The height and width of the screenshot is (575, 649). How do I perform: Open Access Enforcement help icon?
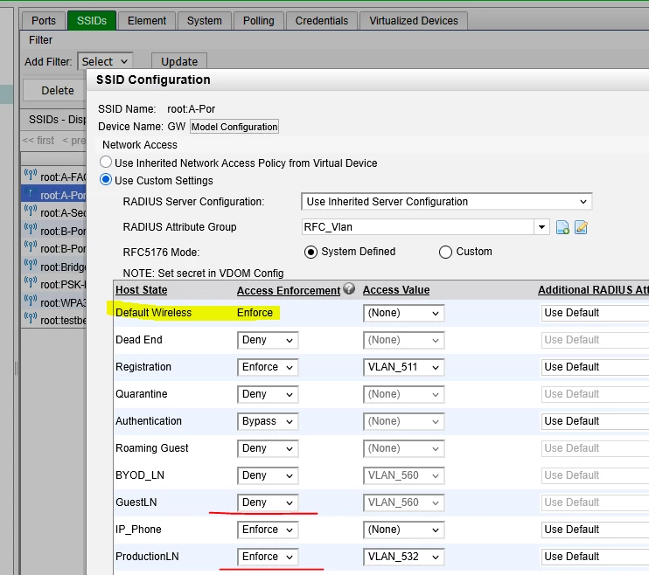click(349, 288)
